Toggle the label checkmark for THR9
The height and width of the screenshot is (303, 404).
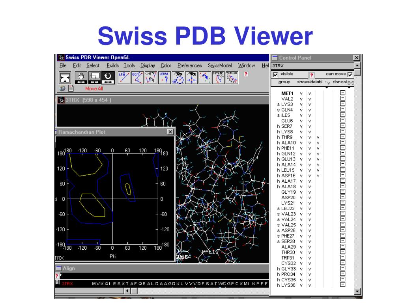coord(318,137)
